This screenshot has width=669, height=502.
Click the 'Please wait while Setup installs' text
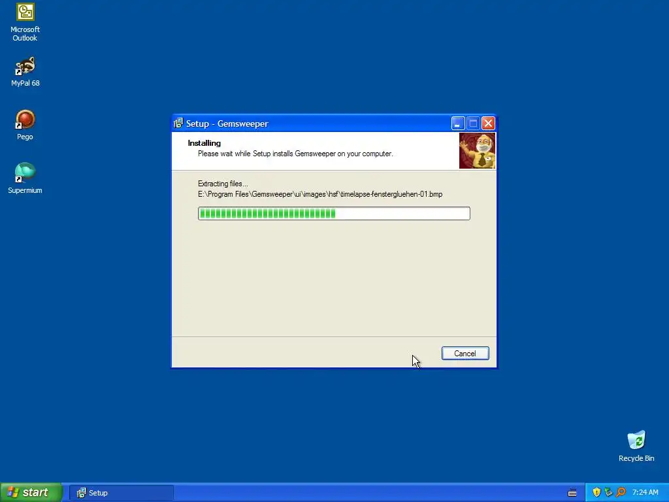coord(295,154)
